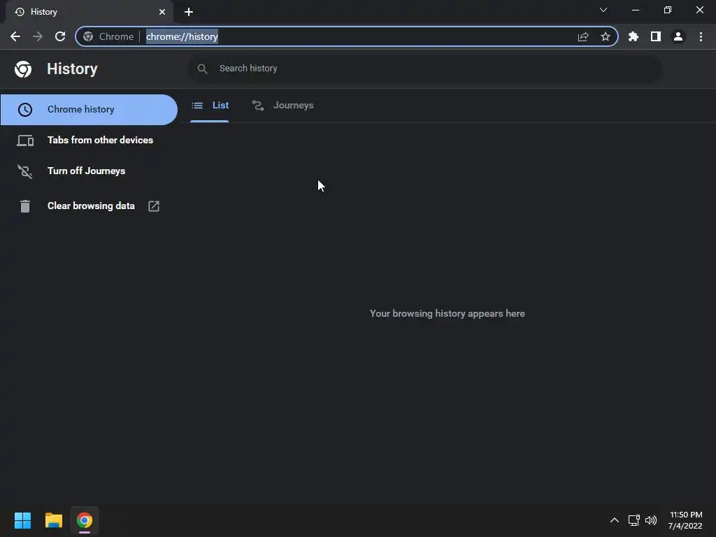Open the profile avatar menu
The height and width of the screenshot is (537, 716).
tap(678, 36)
